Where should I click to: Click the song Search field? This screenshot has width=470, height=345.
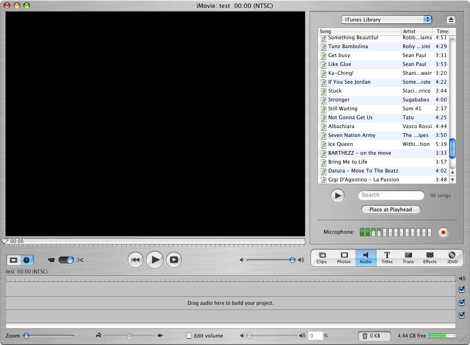click(x=391, y=195)
